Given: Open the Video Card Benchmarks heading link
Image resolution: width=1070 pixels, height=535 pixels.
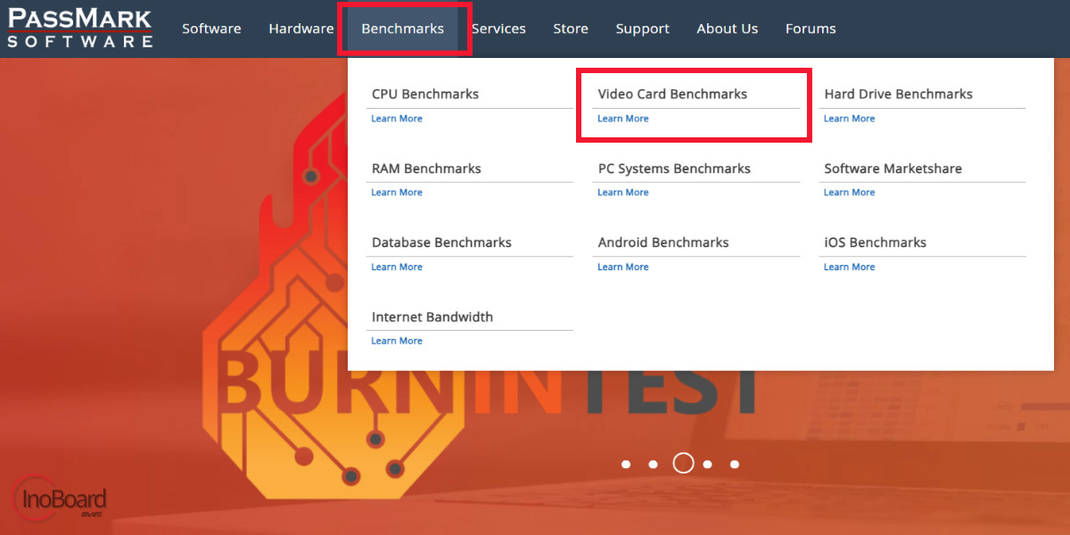Looking at the screenshot, I should point(672,94).
